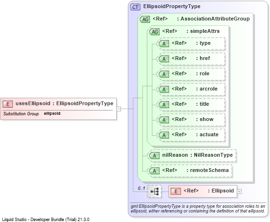Expand the Ellipsoid reference element
Viewport: 270px width, 222px height.
pos(240,192)
